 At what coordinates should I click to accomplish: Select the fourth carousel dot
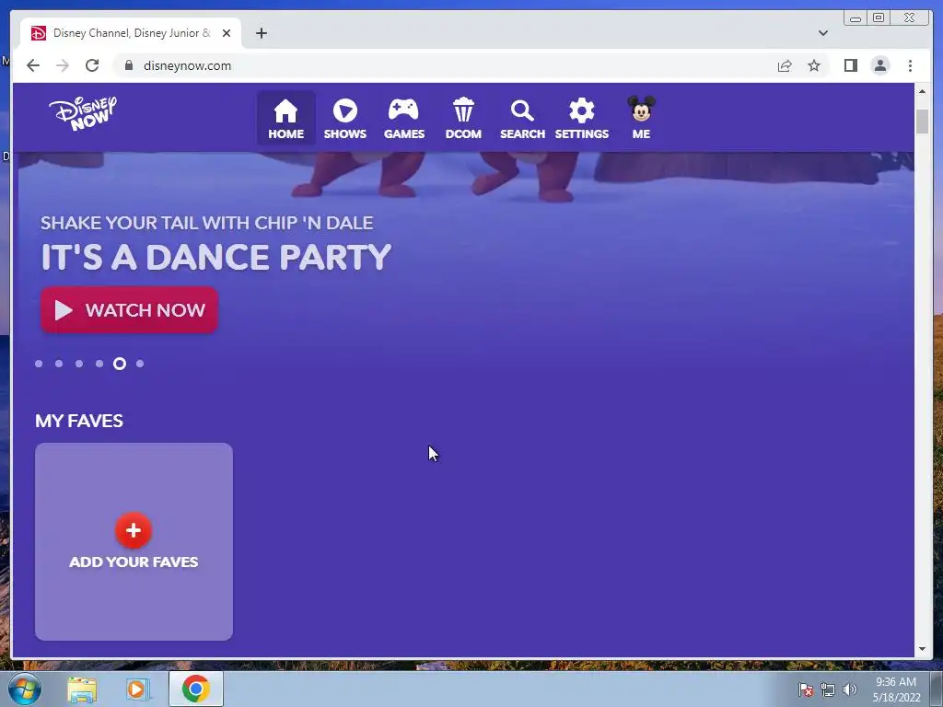click(99, 363)
